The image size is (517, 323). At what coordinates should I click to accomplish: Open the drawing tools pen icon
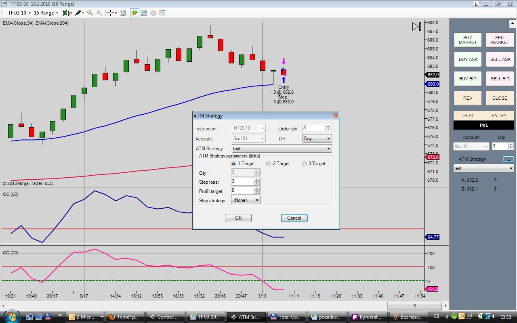click(x=78, y=13)
